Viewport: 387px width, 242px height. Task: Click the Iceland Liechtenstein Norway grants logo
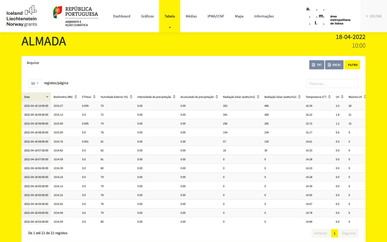22,16
